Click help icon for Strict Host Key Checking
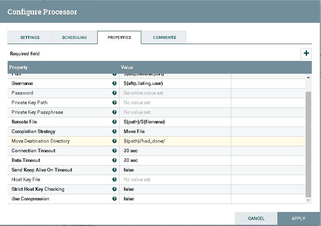The image size is (321, 226). [x=114, y=189]
